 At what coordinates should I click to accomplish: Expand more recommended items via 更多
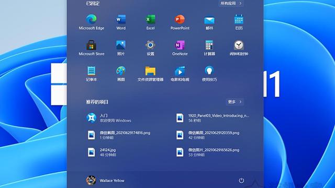tap(235, 102)
